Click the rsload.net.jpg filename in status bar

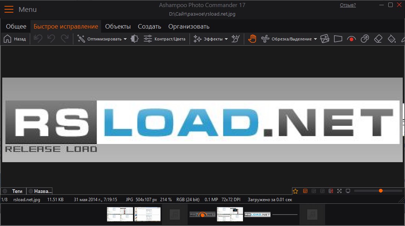(x=27, y=200)
